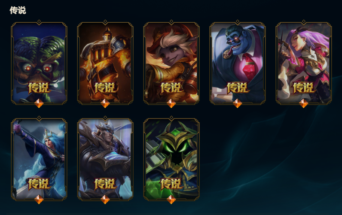Click the orange gem under the purple-haired woman card

coord(304,103)
